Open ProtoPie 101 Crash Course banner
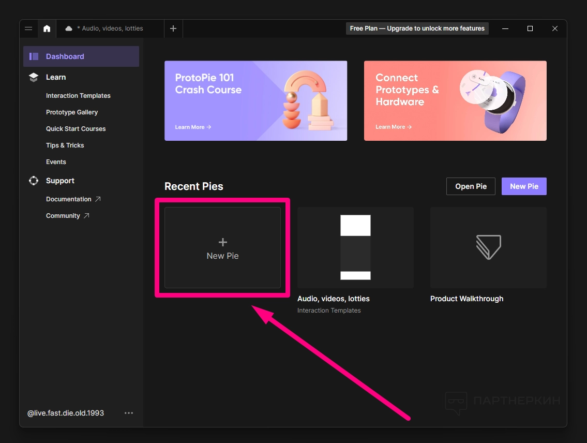Screen dimensions: 587x443 [255, 101]
